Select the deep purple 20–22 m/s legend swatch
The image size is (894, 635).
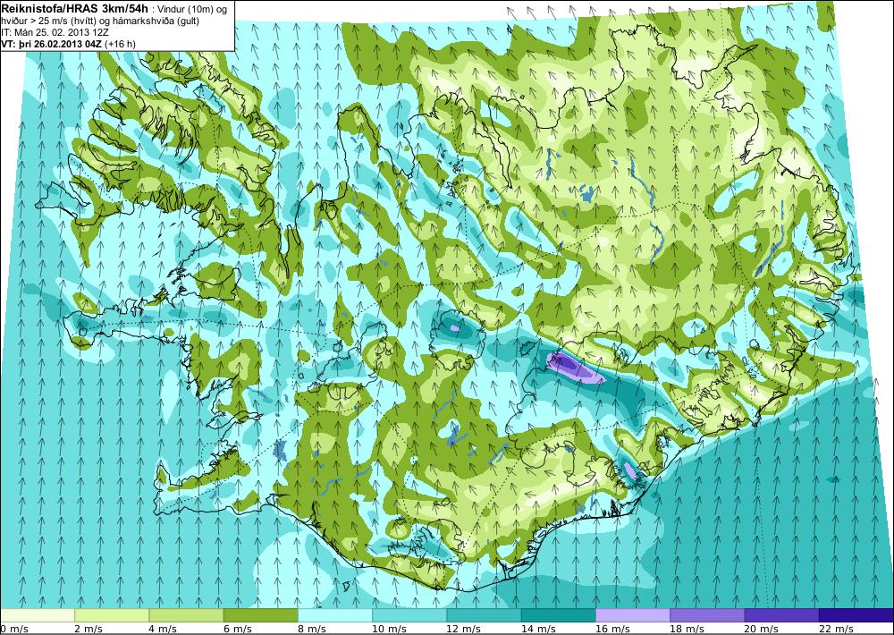pos(781,615)
